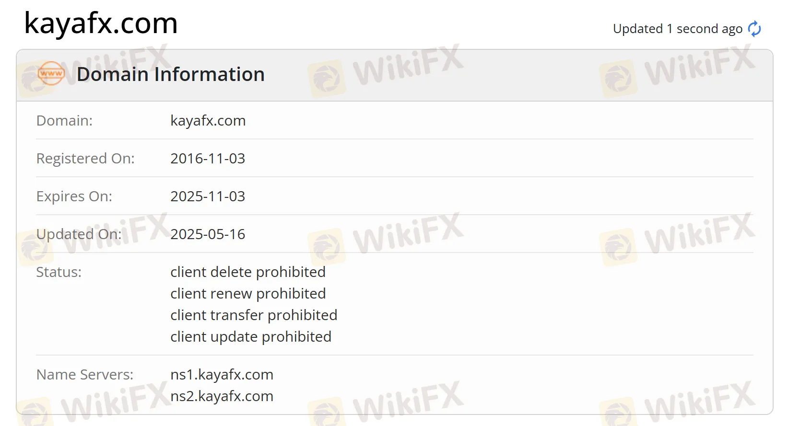
Task: Click the Status label
Action: click(x=59, y=272)
